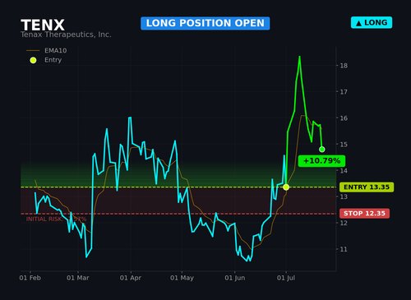Viewport: 411px width, 300px height.
Task: Click the 01 Feb axis label
Action: coord(30,278)
